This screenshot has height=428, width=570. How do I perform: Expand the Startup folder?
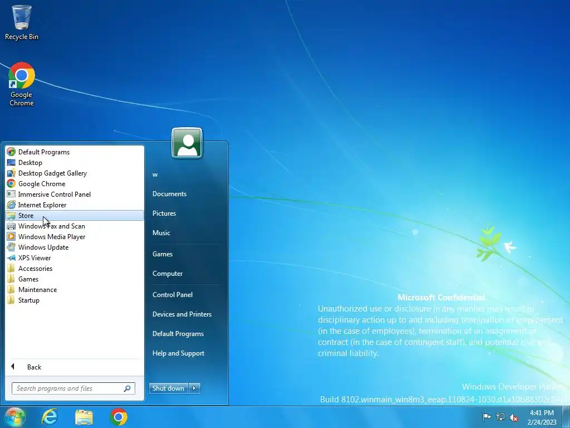[75, 300]
